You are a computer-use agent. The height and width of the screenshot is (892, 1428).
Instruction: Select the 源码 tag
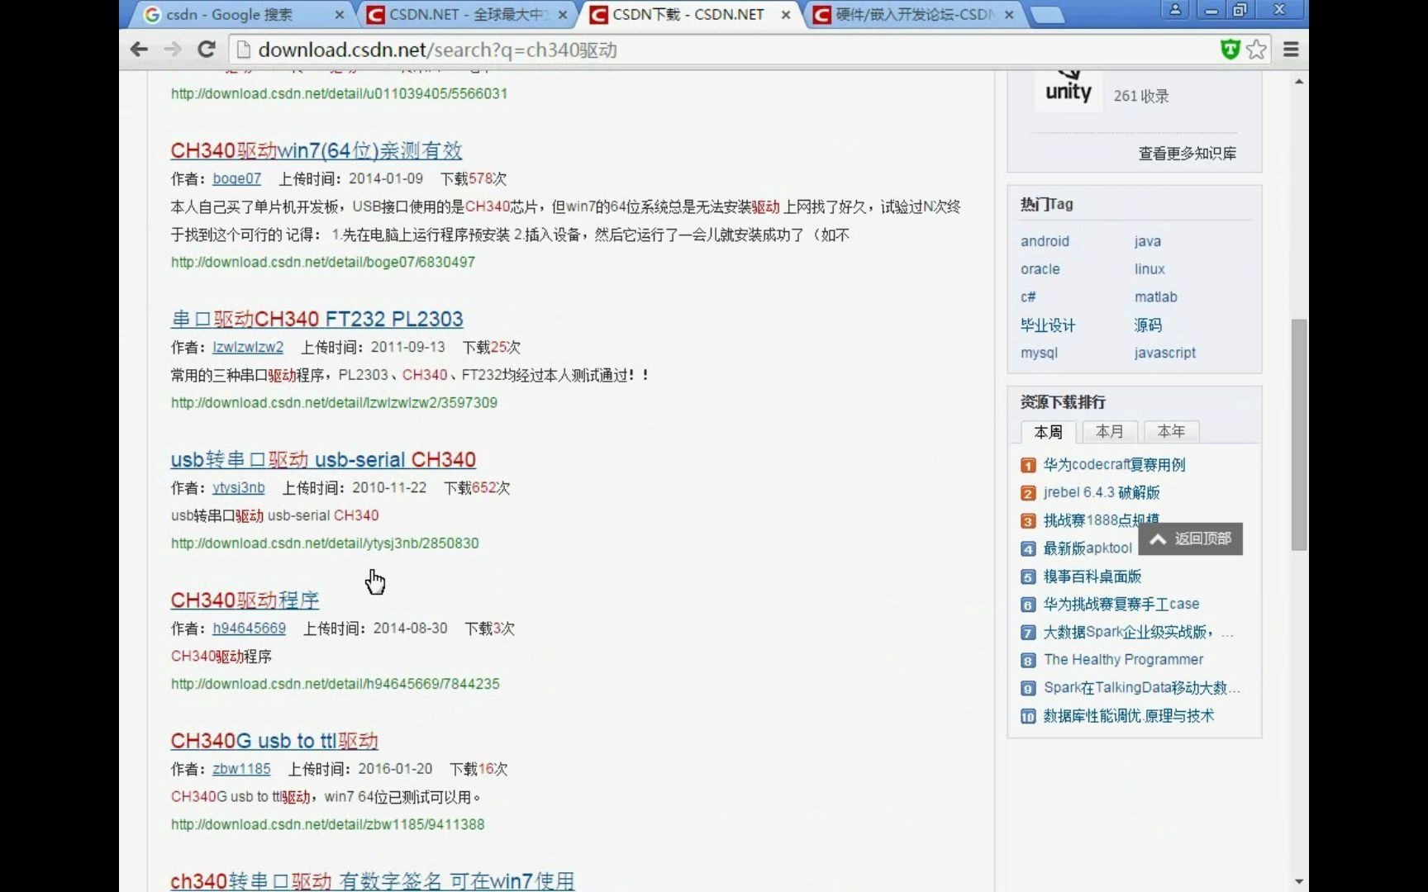click(x=1148, y=325)
